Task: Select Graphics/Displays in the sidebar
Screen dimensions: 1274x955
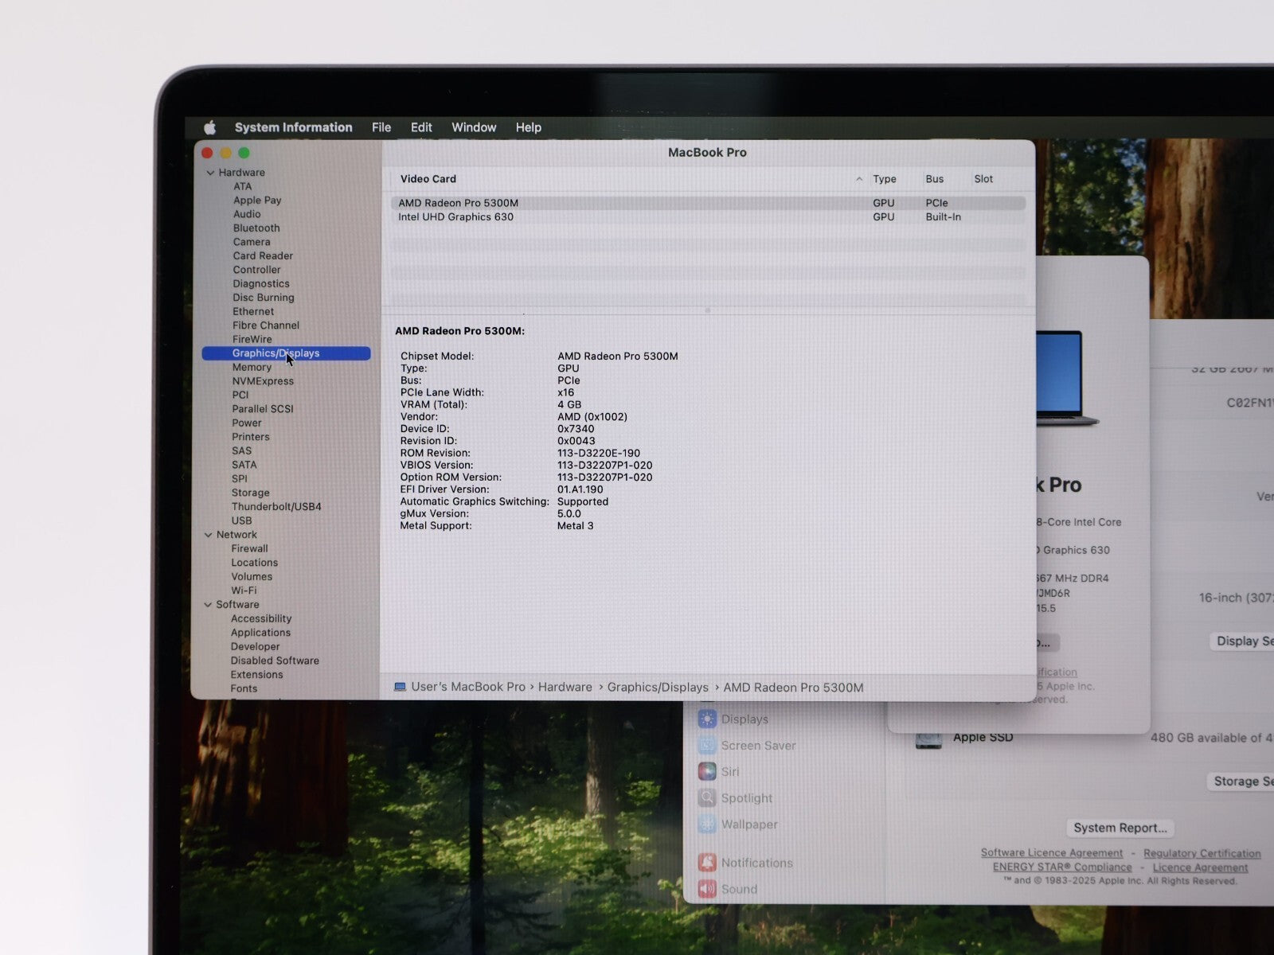Action: coord(286,353)
